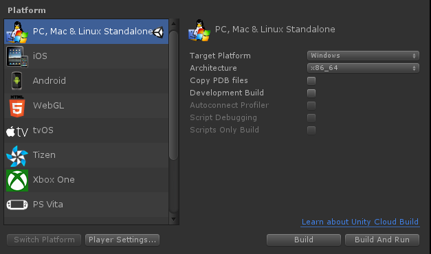Tick the Autoconnect Profiler checkbox

coord(311,106)
